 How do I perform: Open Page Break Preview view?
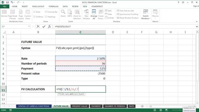point(12,15)
